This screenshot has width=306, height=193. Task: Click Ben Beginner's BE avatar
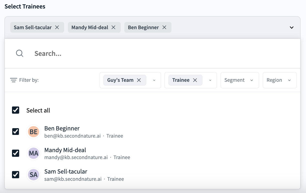33,132
